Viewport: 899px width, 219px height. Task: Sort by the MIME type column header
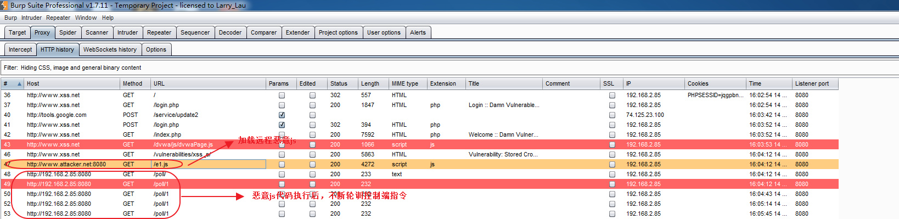tap(408, 83)
